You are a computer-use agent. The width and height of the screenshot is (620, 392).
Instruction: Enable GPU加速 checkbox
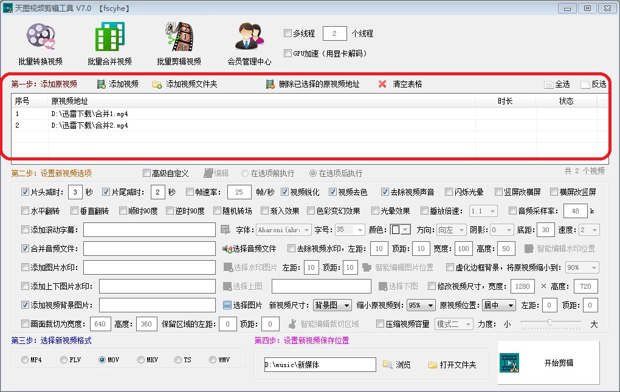tap(288, 53)
